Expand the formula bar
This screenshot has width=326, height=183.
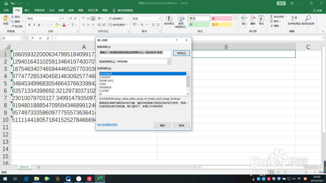[323, 38]
